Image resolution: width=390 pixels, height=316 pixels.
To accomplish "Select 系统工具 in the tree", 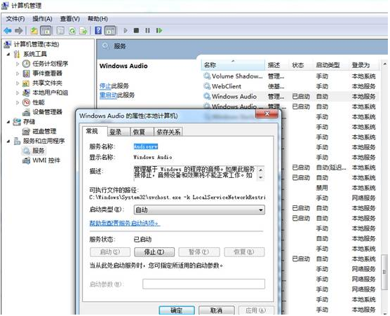I will click(x=35, y=54).
